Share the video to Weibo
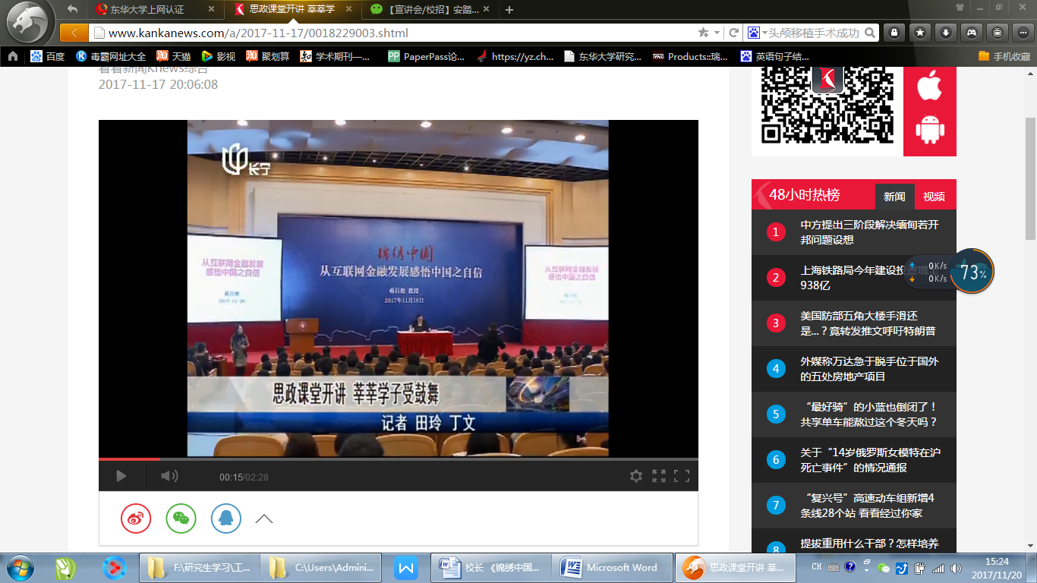Screen dimensions: 1037x583 click(136, 518)
